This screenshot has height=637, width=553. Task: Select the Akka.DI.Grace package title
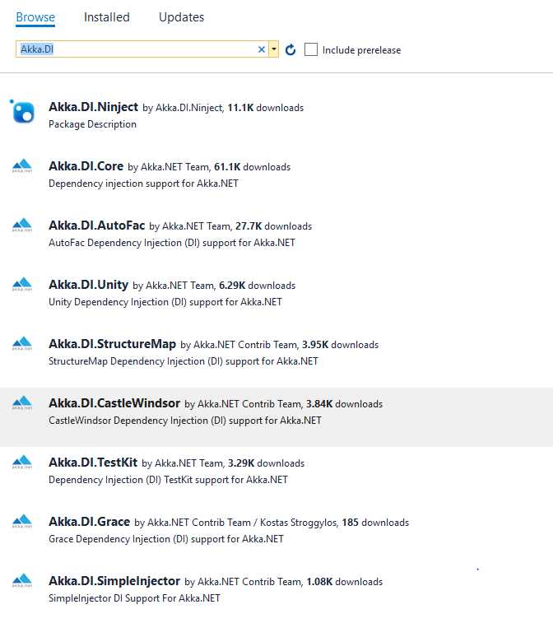coord(90,522)
